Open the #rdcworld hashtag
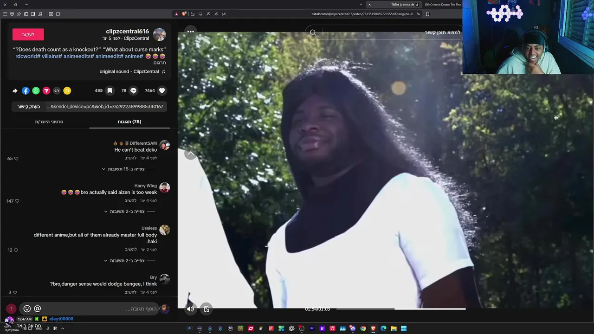This screenshot has height=334, width=594. coord(27,56)
